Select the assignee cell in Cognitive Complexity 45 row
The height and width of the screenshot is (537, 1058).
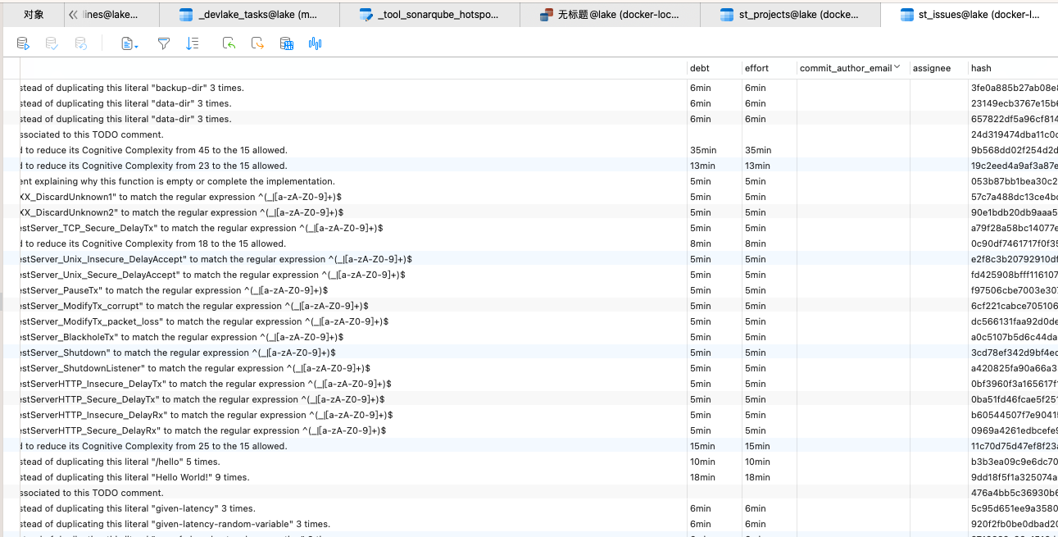(x=939, y=150)
